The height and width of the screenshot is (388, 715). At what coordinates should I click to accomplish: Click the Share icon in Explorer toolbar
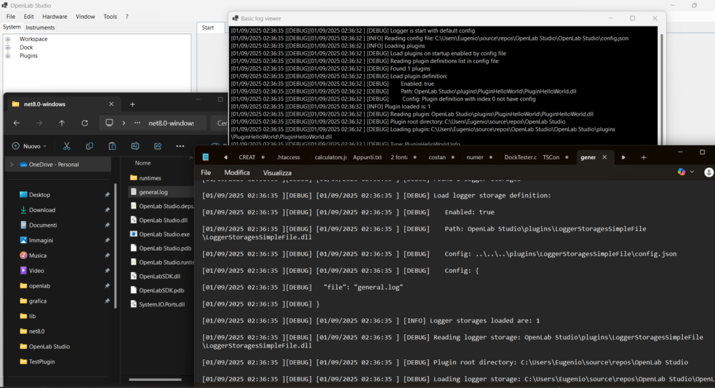point(158,146)
